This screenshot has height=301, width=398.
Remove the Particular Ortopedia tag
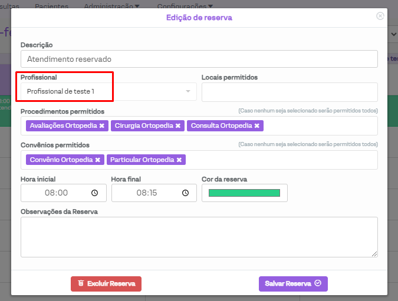point(179,160)
